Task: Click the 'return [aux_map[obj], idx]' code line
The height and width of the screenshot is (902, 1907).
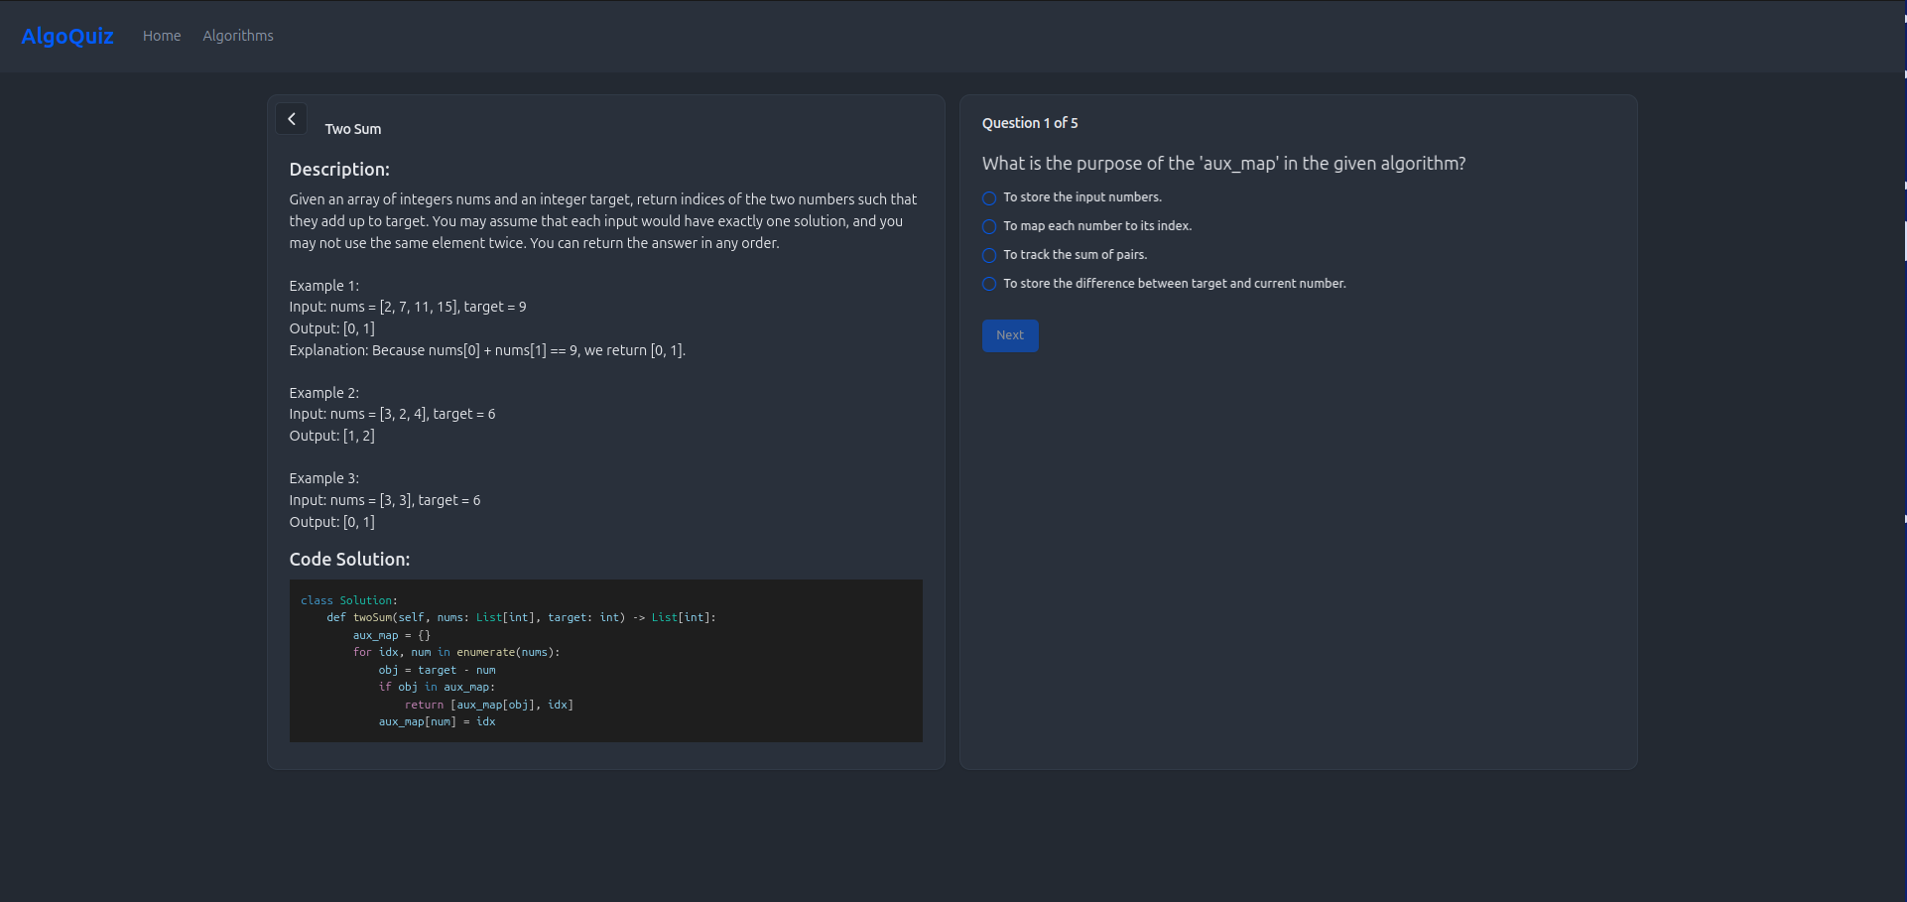Action: click(x=488, y=705)
